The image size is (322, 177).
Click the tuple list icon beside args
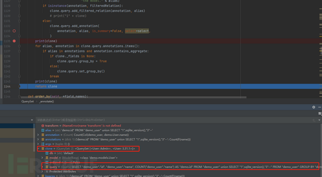[43, 144]
